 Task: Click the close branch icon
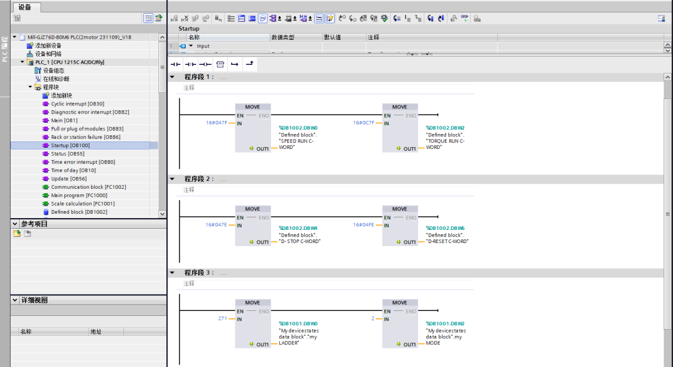(x=249, y=64)
